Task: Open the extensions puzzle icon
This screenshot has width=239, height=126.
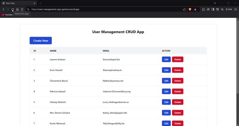Action: [204, 9]
